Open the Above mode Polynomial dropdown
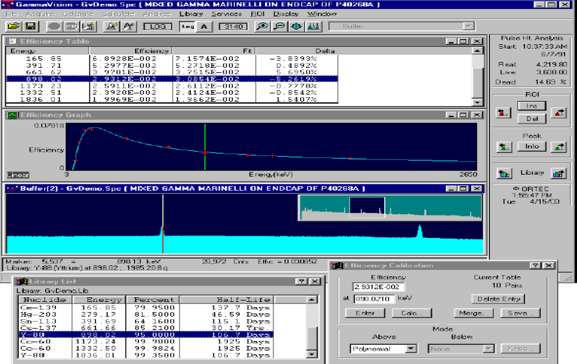The width and height of the screenshot is (577, 364). coord(411,349)
